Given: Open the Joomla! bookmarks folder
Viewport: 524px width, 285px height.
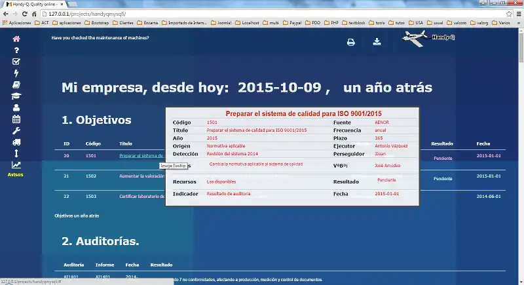Looking at the screenshot, I should point(221,23).
